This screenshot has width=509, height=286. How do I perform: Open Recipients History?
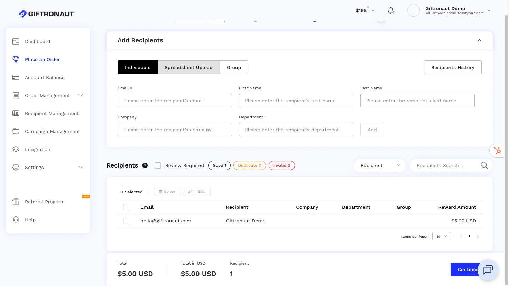453,67
